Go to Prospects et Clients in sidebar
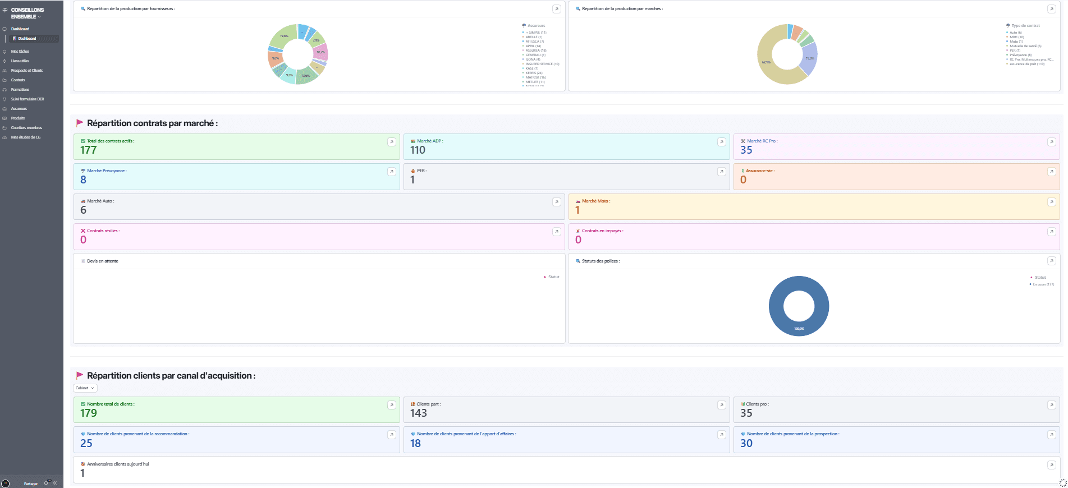This screenshot has height=488, width=1068. pos(26,71)
